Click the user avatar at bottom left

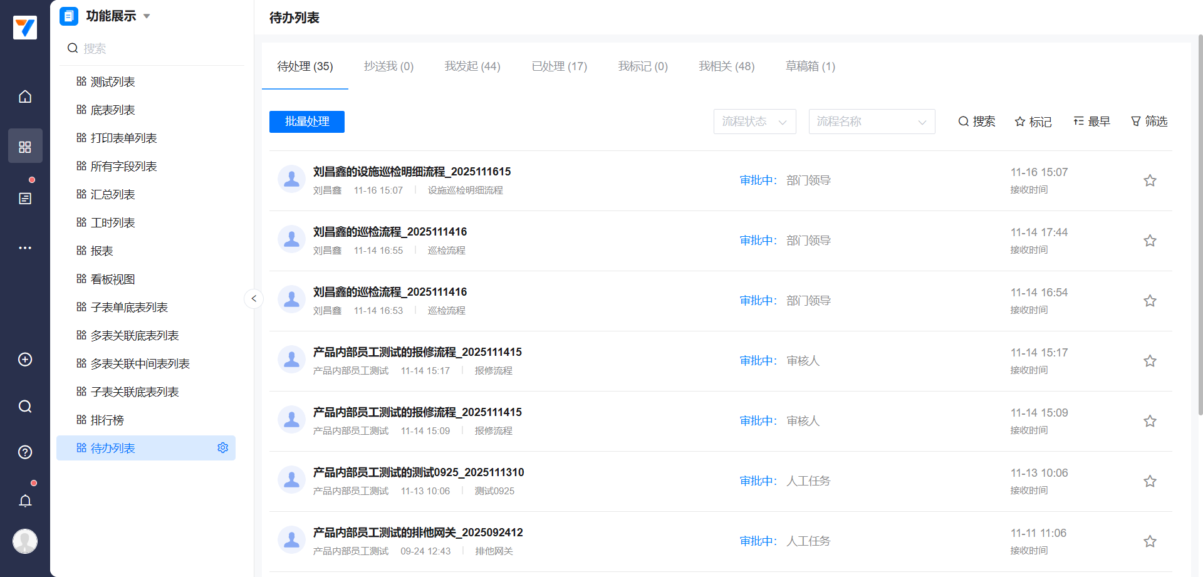click(x=25, y=541)
